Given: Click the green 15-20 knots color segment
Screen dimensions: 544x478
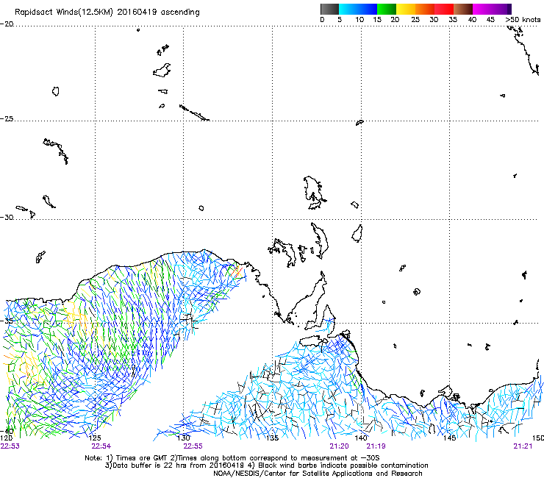Looking at the screenshot, I should point(387,9).
